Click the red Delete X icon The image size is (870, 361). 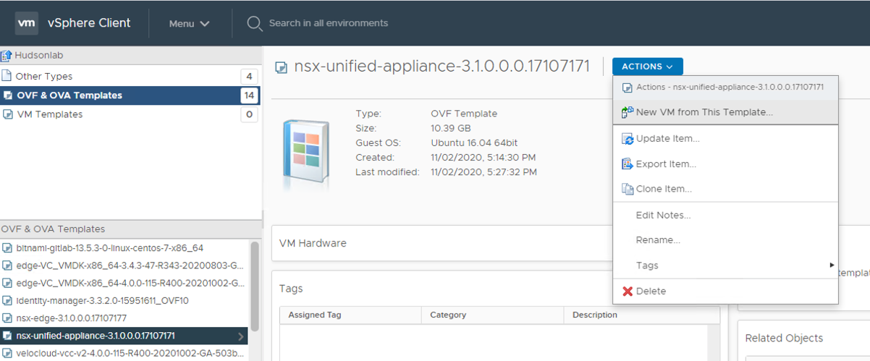[x=628, y=291]
